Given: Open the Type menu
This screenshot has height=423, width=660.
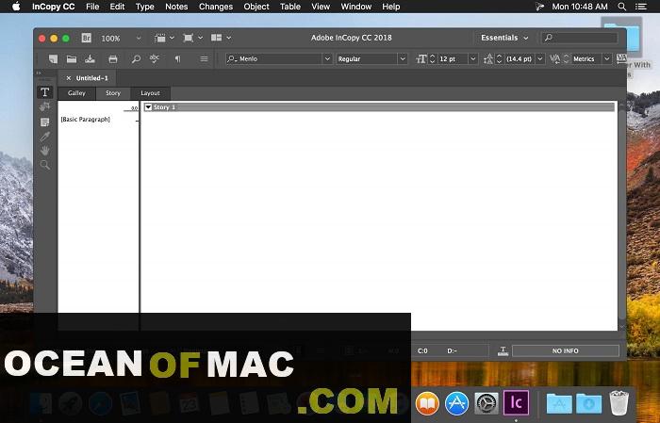Looking at the screenshot, I should click(x=145, y=7).
